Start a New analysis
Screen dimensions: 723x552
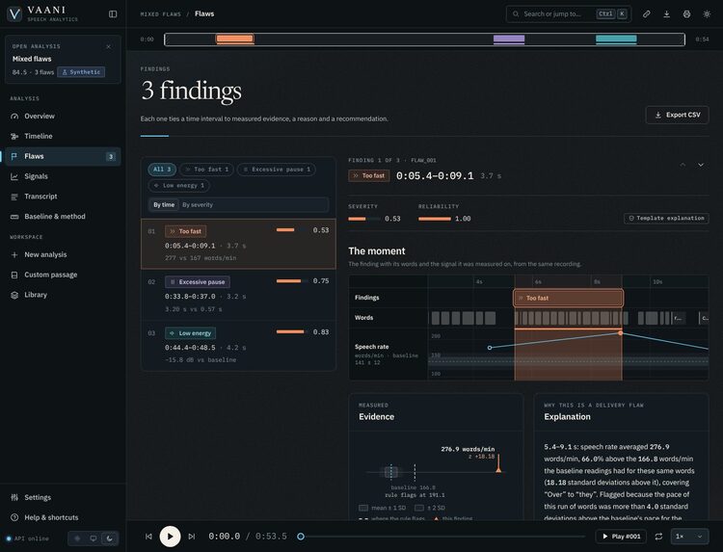tap(64, 254)
